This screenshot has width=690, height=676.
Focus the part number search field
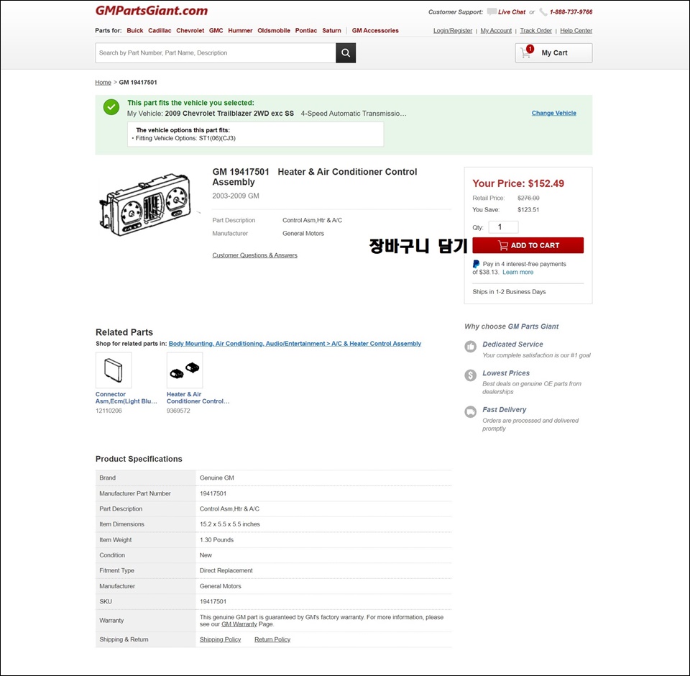tap(216, 52)
